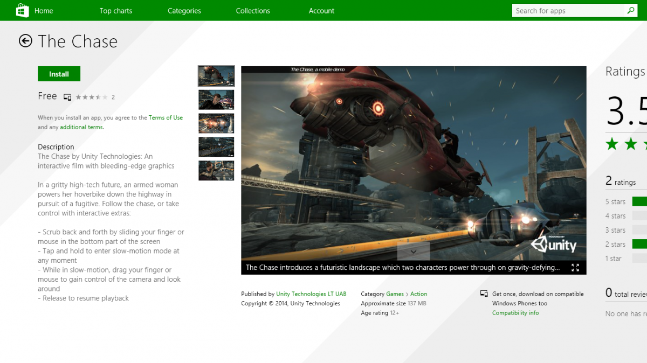Open the Home menu item

(44, 11)
